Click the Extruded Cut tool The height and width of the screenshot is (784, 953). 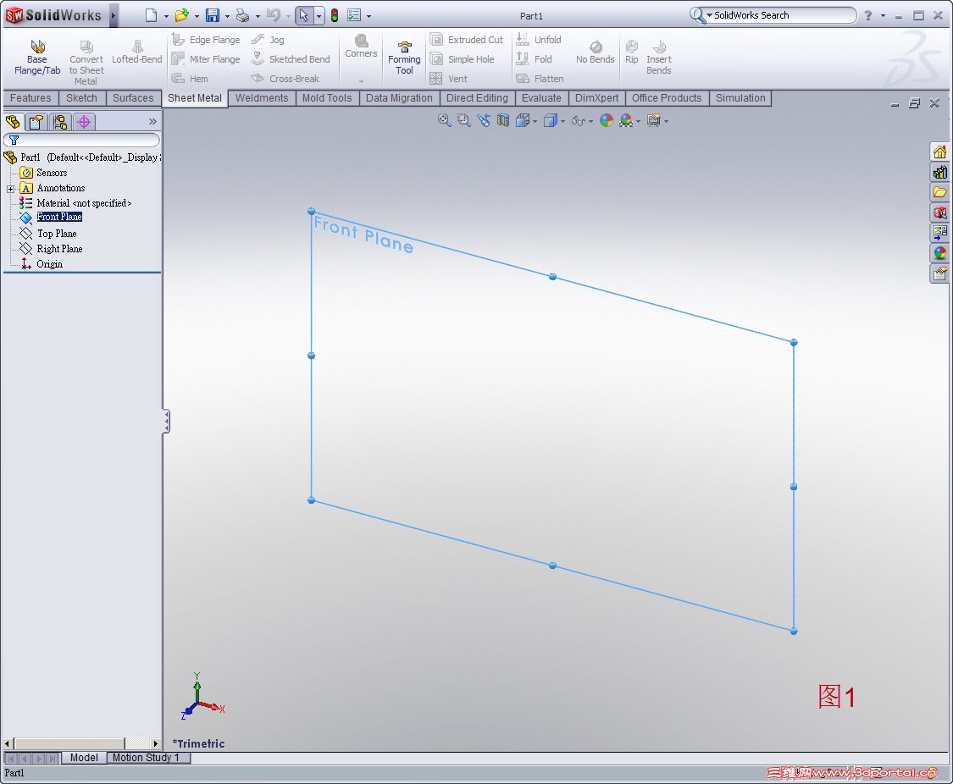click(x=466, y=40)
